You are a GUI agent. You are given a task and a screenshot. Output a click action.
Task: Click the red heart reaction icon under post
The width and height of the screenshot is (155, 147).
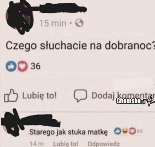click(x=23, y=66)
